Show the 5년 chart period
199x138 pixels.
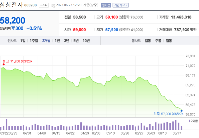76,41
